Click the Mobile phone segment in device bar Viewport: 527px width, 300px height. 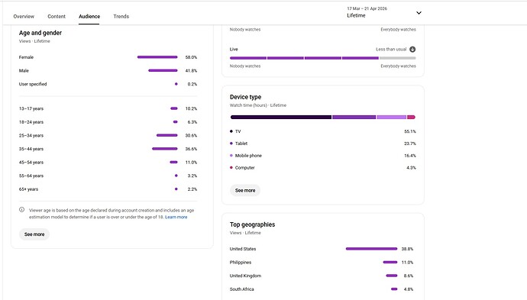pos(392,118)
